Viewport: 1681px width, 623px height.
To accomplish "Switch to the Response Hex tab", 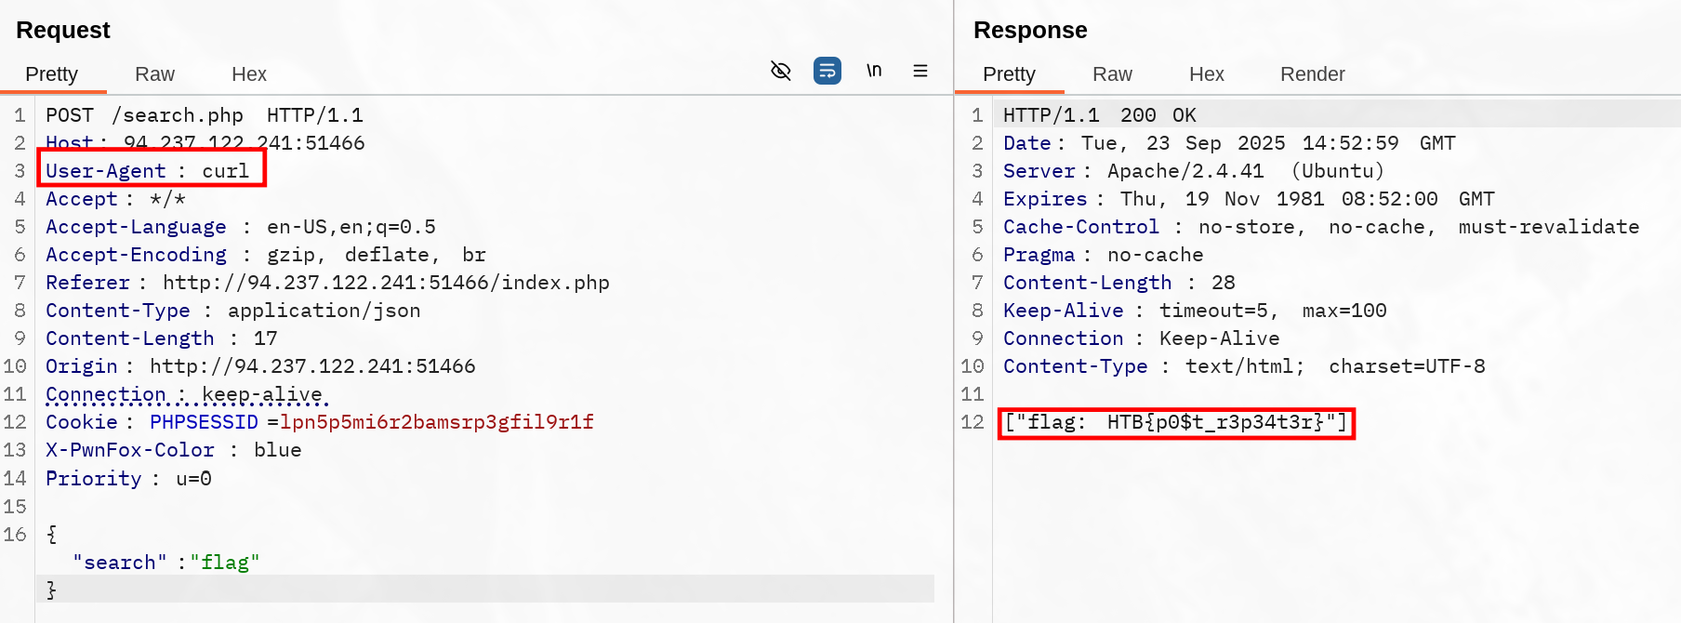I will click(1206, 74).
